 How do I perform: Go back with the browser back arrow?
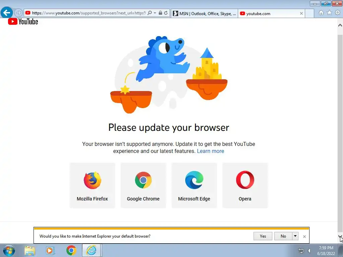click(x=7, y=12)
